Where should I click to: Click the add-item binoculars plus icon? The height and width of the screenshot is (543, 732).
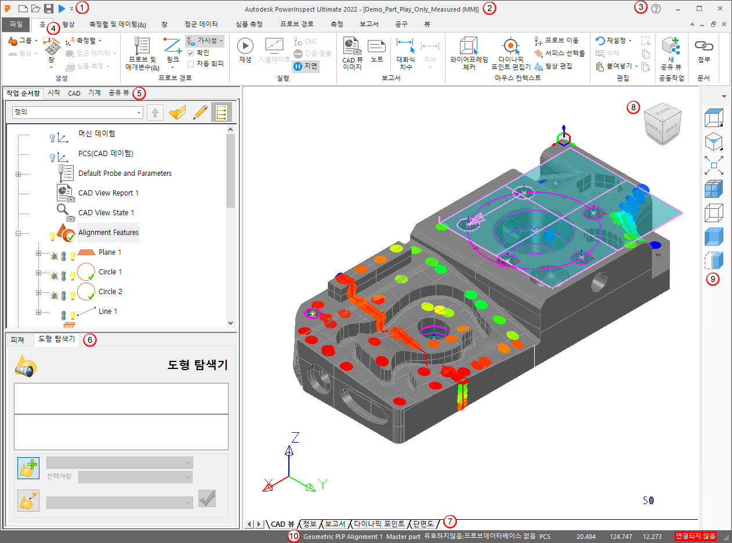point(28,469)
